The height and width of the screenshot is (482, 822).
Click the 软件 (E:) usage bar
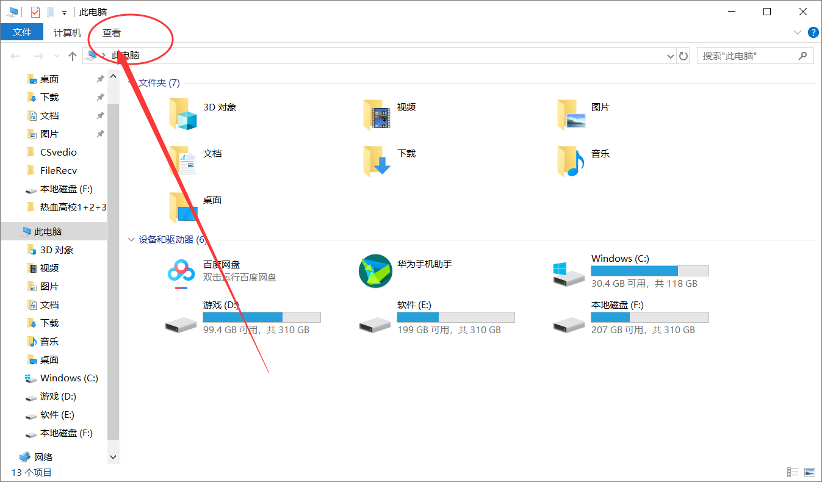[x=456, y=317]
